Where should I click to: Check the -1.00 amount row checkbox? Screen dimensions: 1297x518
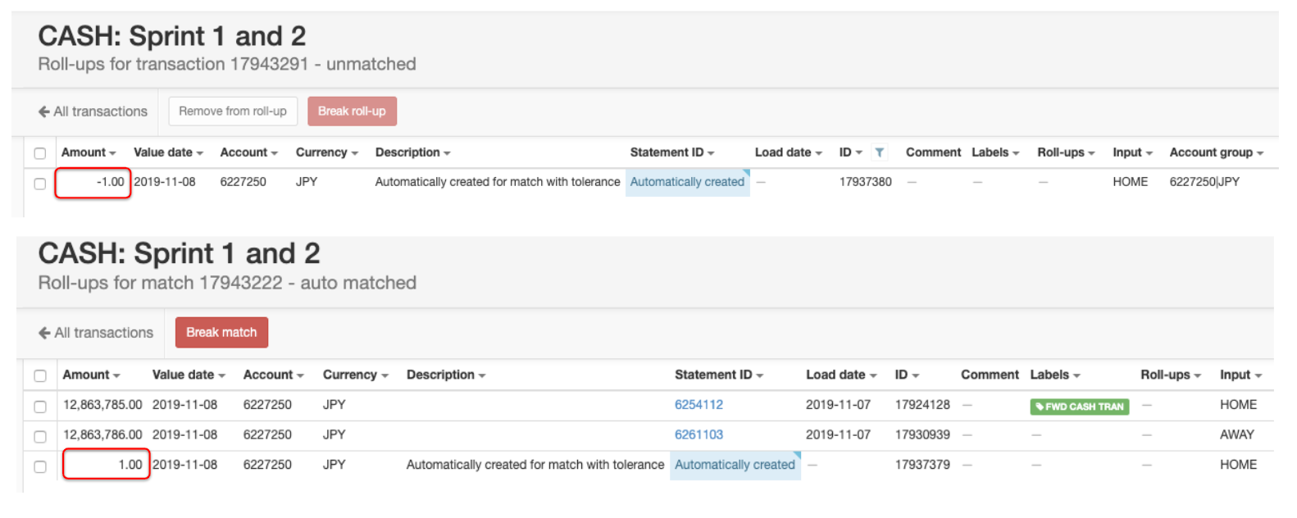pyautogui.click(x=39, y=184)
